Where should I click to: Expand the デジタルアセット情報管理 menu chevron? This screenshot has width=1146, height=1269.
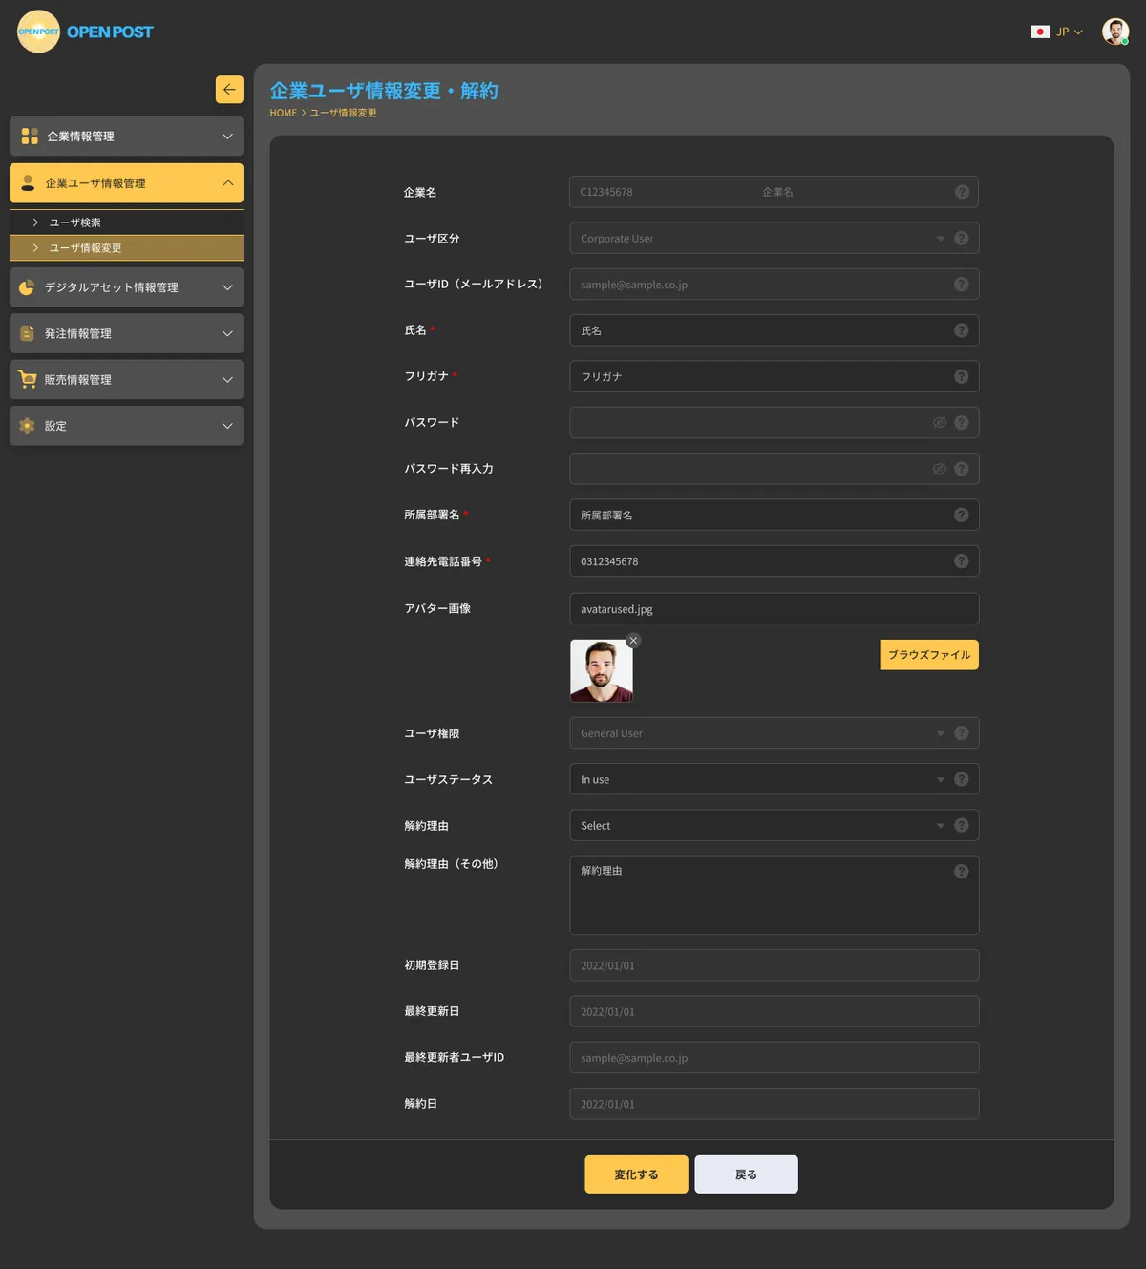click(x=227, y=287)
